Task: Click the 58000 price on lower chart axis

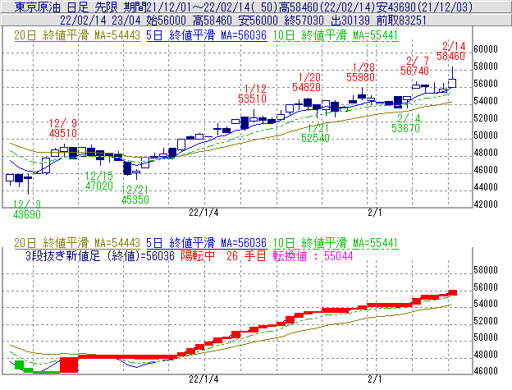Action: coord(486,270)
